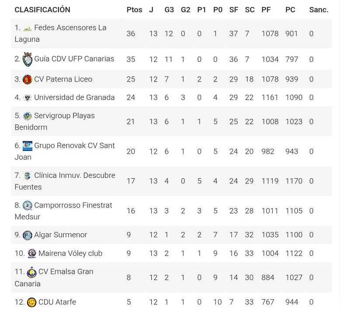Click the Fedes Ascensores La Laguna team logo
The height and width of the screenshot is (314, 340).
pos(28,28)
